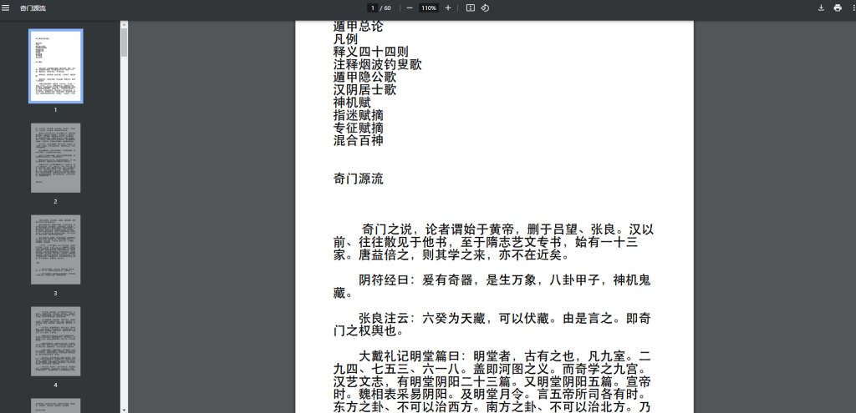Click the zoom in plus icon
Screen dimensions: 856x413
pyautogui.click(x=448, y=8)
